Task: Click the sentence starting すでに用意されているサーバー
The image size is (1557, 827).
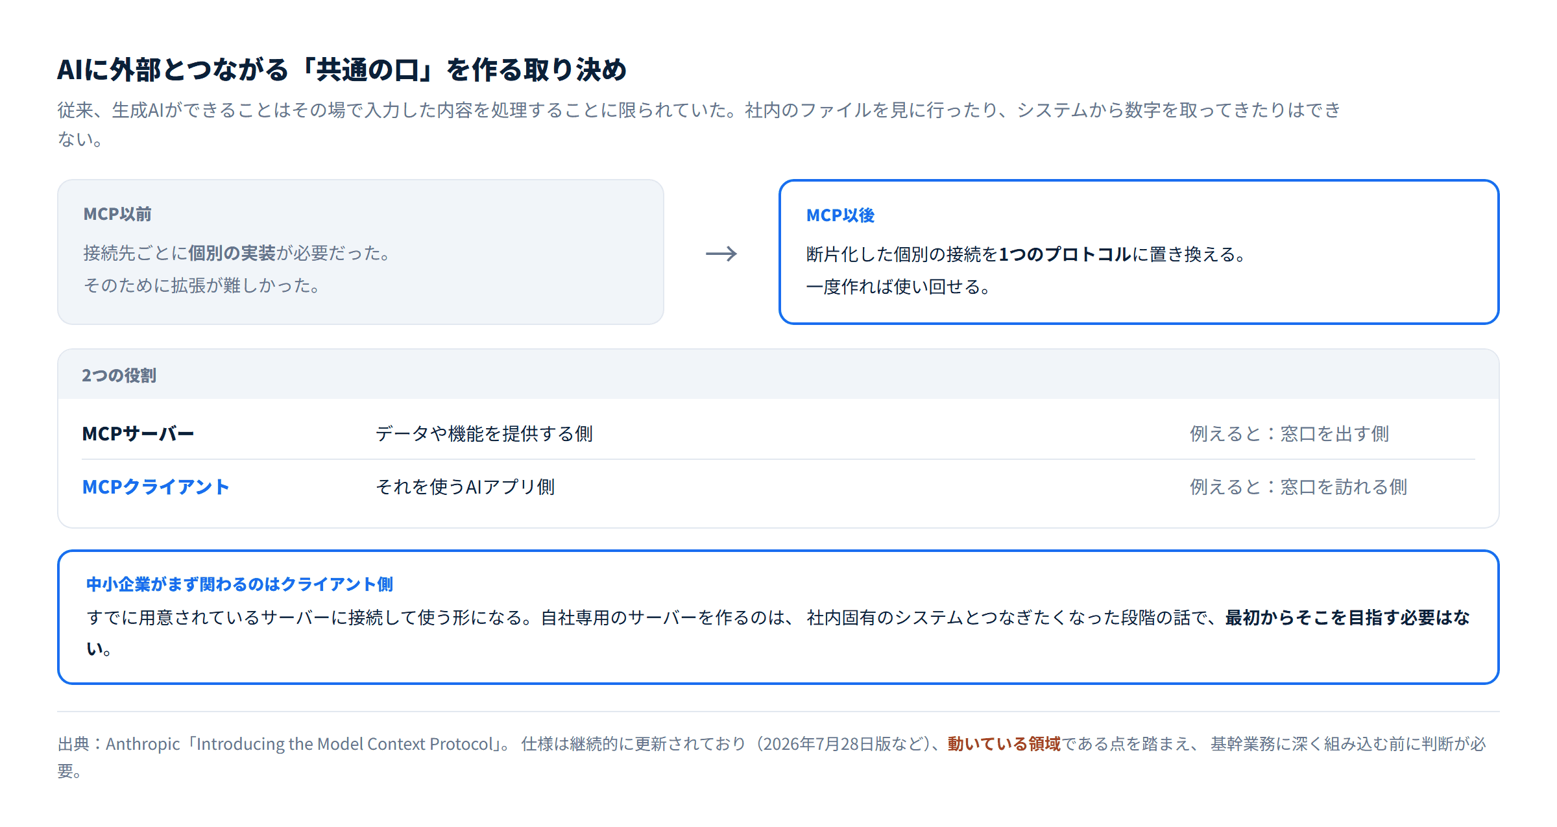Action: (779, 632)
